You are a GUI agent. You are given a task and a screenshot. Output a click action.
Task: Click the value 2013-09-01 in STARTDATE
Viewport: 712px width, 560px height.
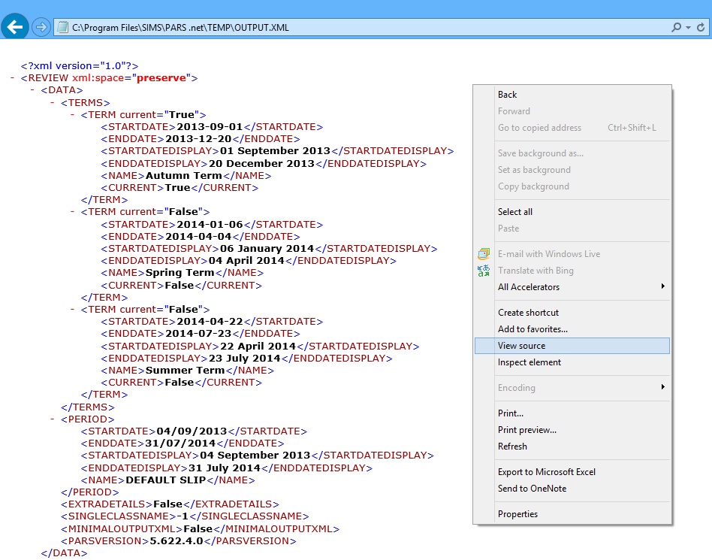tap(210, 127)
